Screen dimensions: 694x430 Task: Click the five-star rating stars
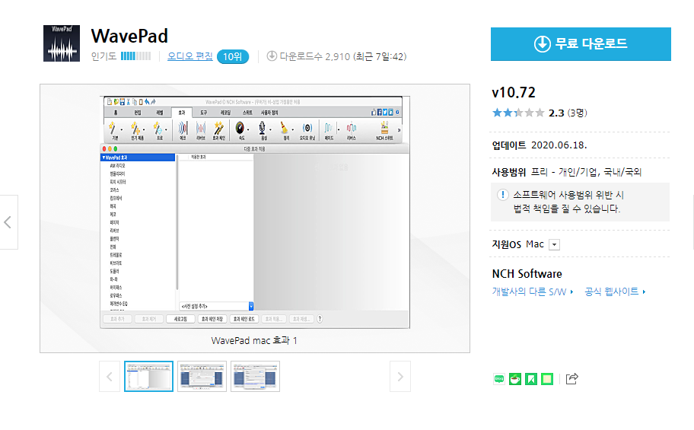pos(518,113)
